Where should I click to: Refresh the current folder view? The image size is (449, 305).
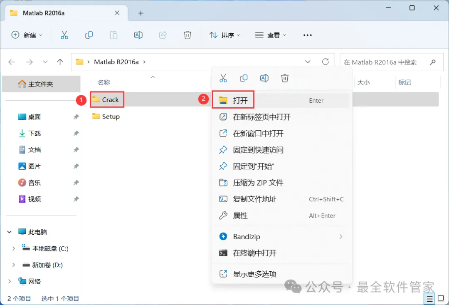(325, 62)
